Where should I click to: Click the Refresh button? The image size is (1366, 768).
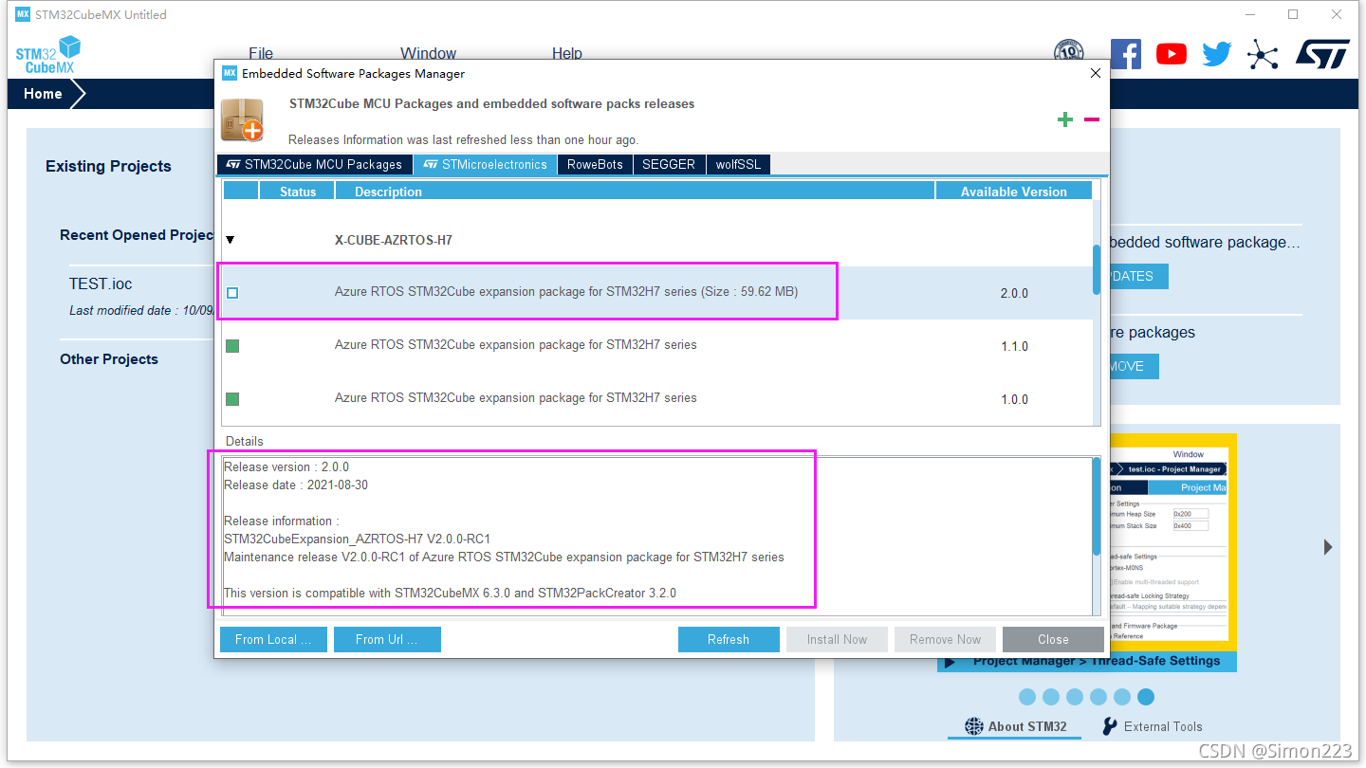click(x=729, y=639)
